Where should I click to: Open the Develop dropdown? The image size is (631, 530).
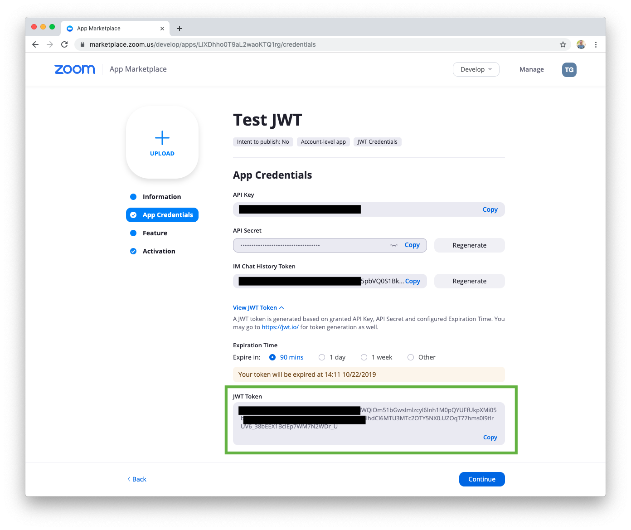pos(476,69)
